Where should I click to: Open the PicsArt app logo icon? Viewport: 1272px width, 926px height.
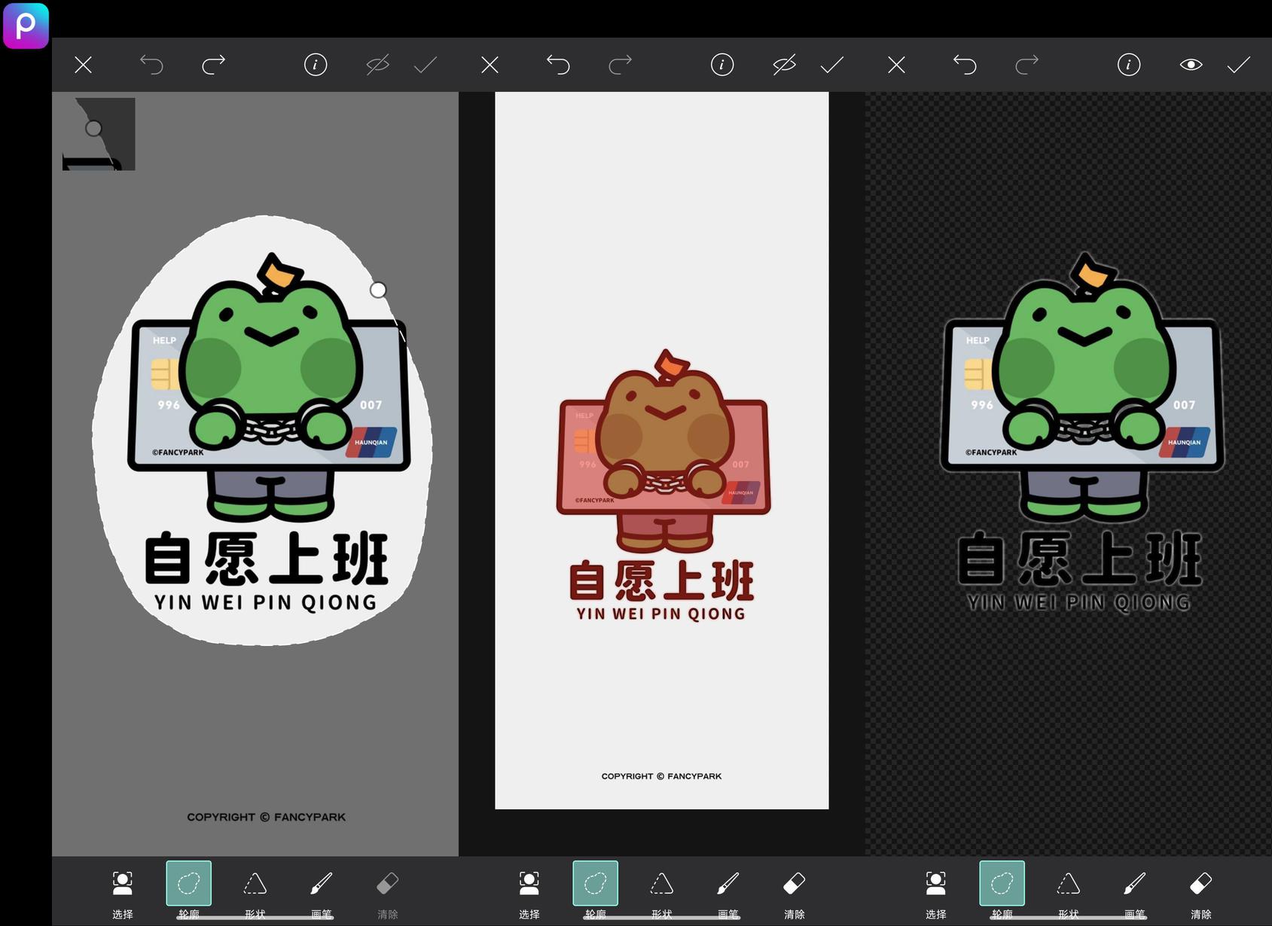tap(26, 26)
